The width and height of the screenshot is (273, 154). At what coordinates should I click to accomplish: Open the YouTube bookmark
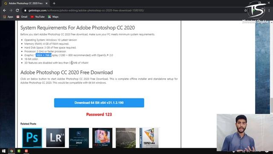pos(38,17)
